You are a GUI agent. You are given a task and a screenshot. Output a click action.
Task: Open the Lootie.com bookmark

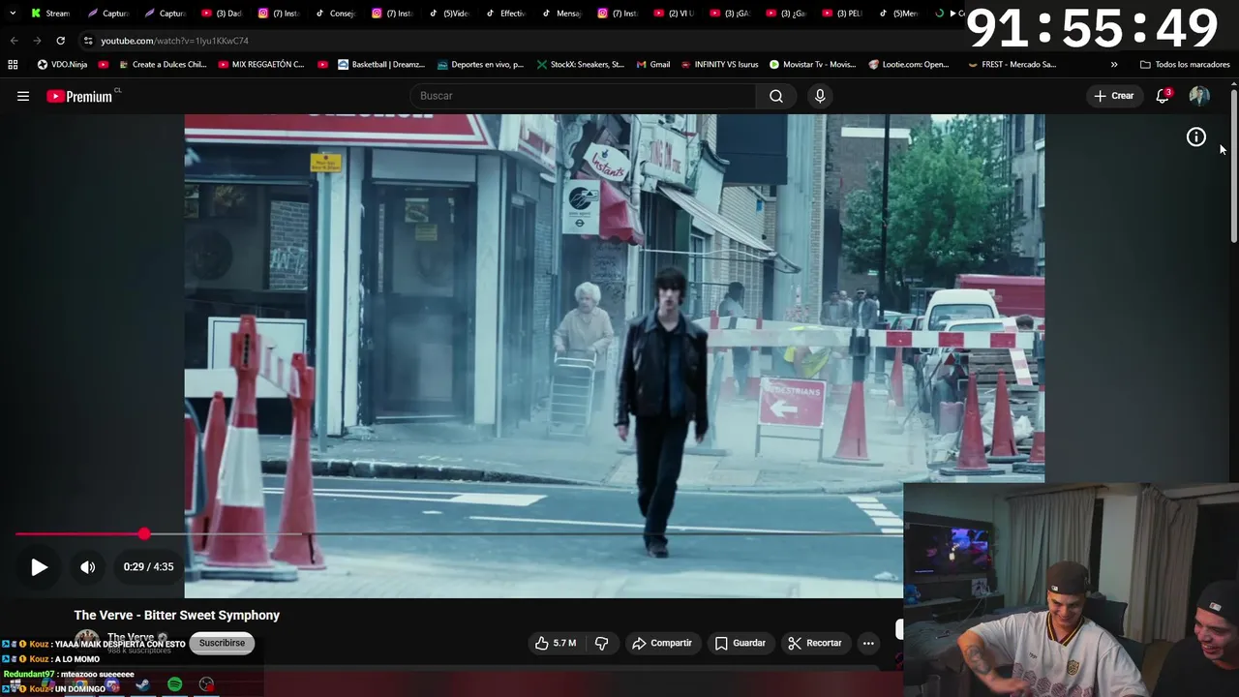point(909,65)
